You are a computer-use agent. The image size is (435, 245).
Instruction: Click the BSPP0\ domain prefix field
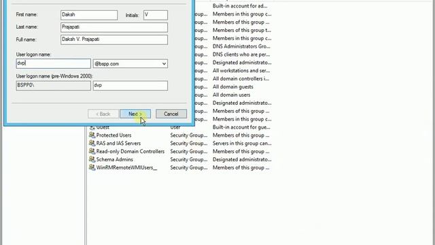(53, 86)
